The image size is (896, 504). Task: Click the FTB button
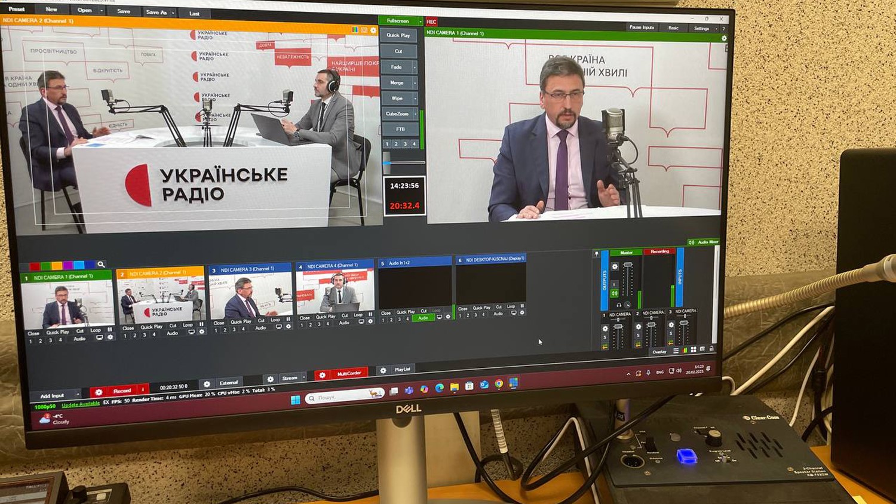tap(400, 129)
